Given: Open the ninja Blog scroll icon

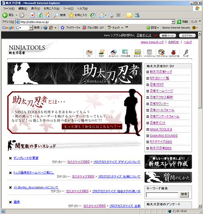Looking at the screenshot, I should click(101, 53).
